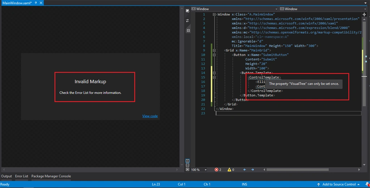370x188 pixels.
Task: Collapse the Grid element at line 9
Action: 214,50
